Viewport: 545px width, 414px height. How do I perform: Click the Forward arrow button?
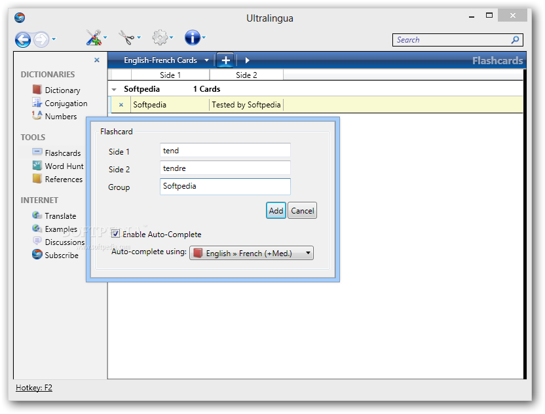[x=41, y=39]
